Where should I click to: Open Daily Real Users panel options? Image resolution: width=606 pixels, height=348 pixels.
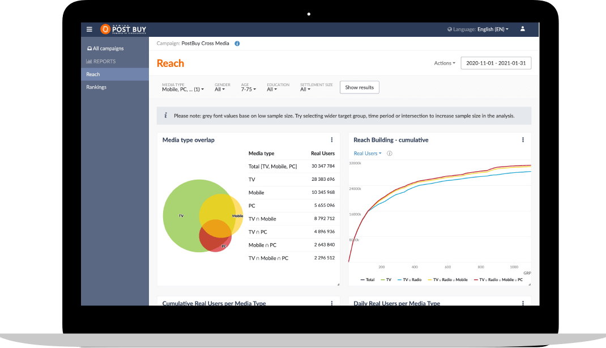click(x=523, y=303)
